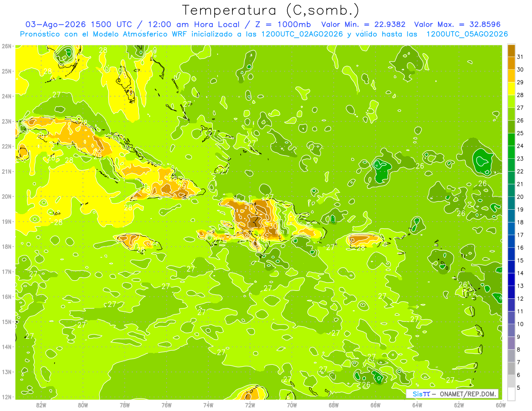Click the 'SisPI' logo text

click(x=421, y=394)
